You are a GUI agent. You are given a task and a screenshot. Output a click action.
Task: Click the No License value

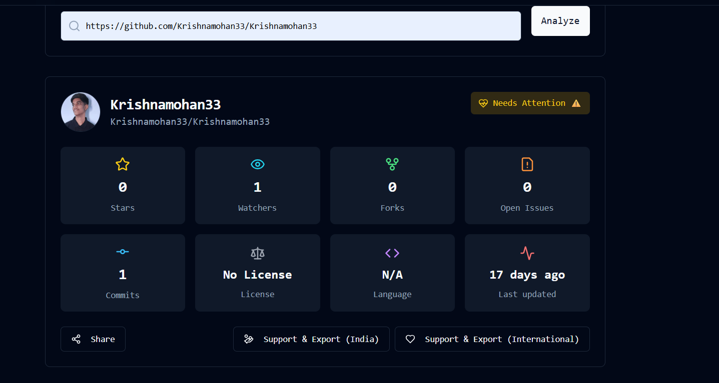(257, 275)
